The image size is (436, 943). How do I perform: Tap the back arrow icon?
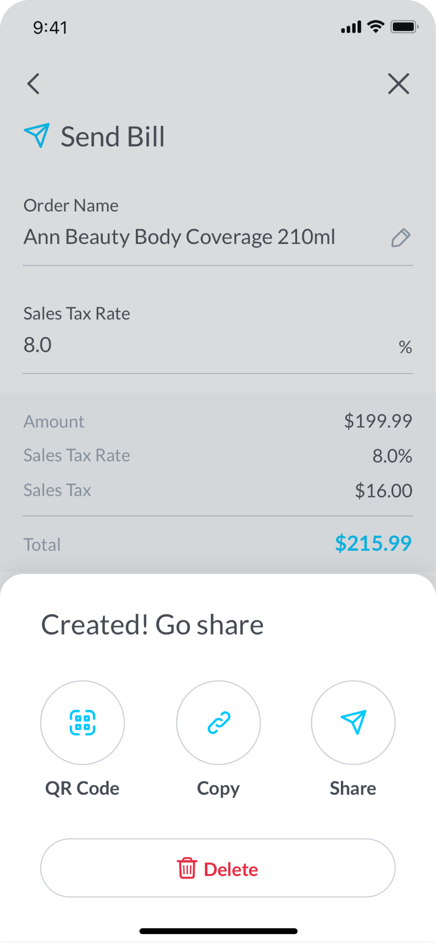(x=33, y=84)
